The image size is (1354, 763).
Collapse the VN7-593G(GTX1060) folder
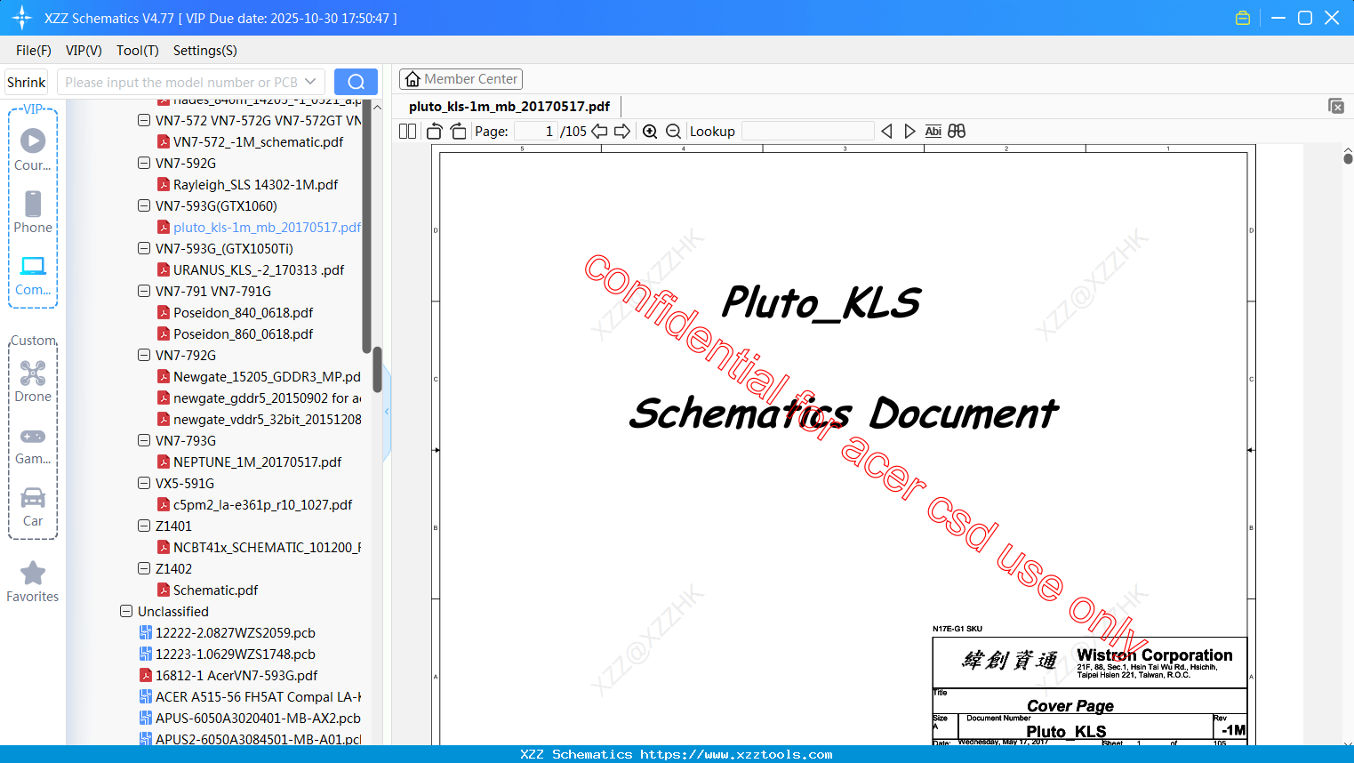point(144,205)
